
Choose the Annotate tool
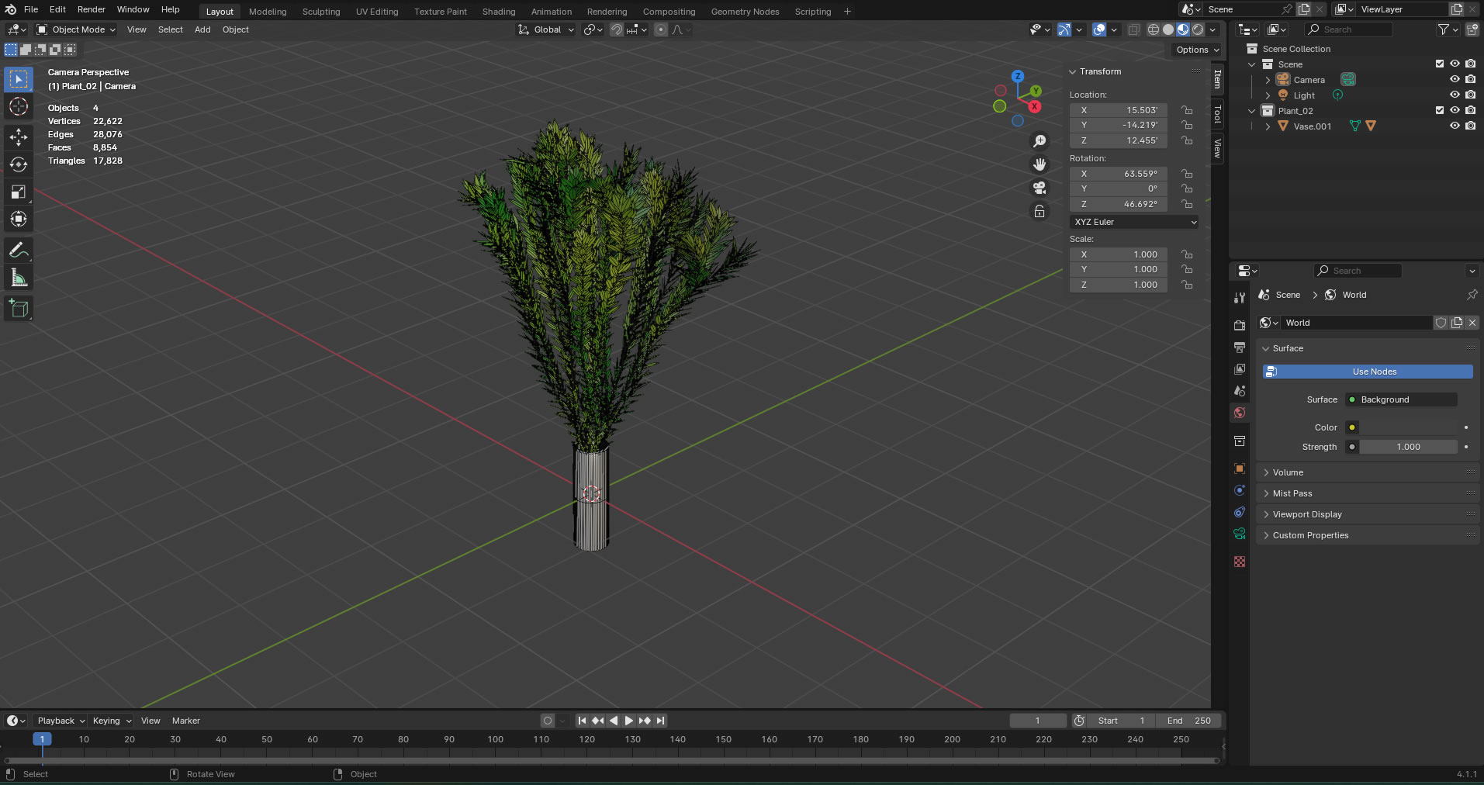pos(19,251)
